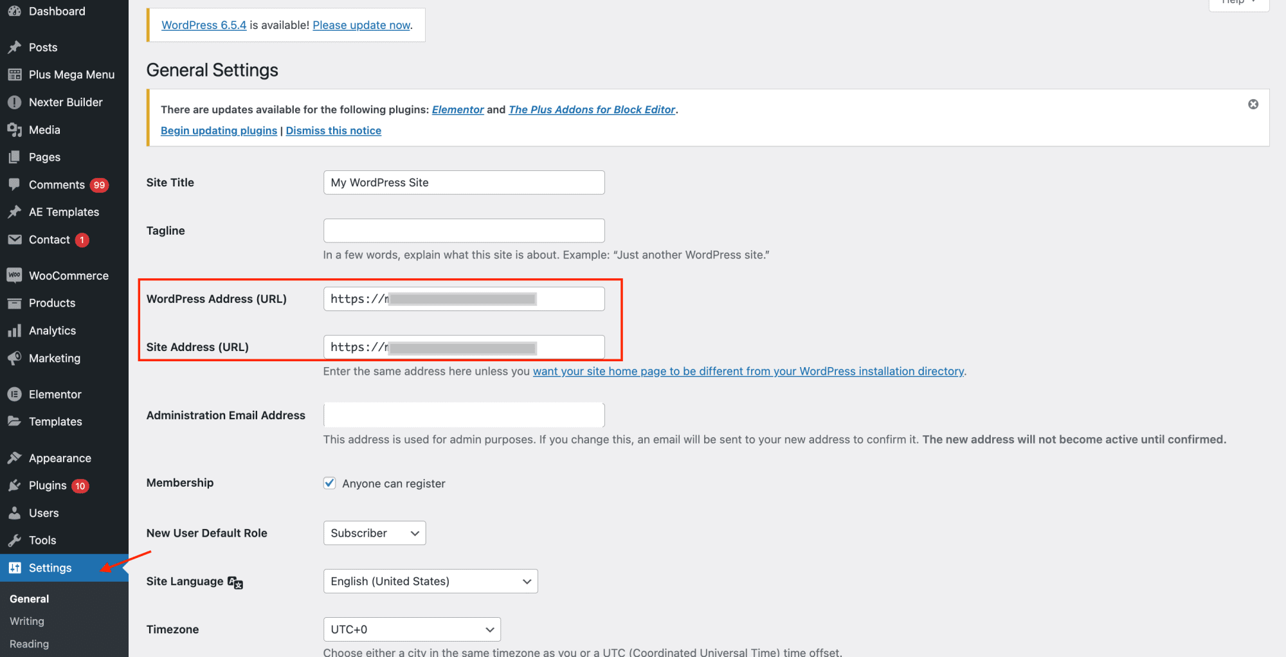Uncheck the Anyone can register checkbox
Screen dimensions: 1286x657
[329, 483]
